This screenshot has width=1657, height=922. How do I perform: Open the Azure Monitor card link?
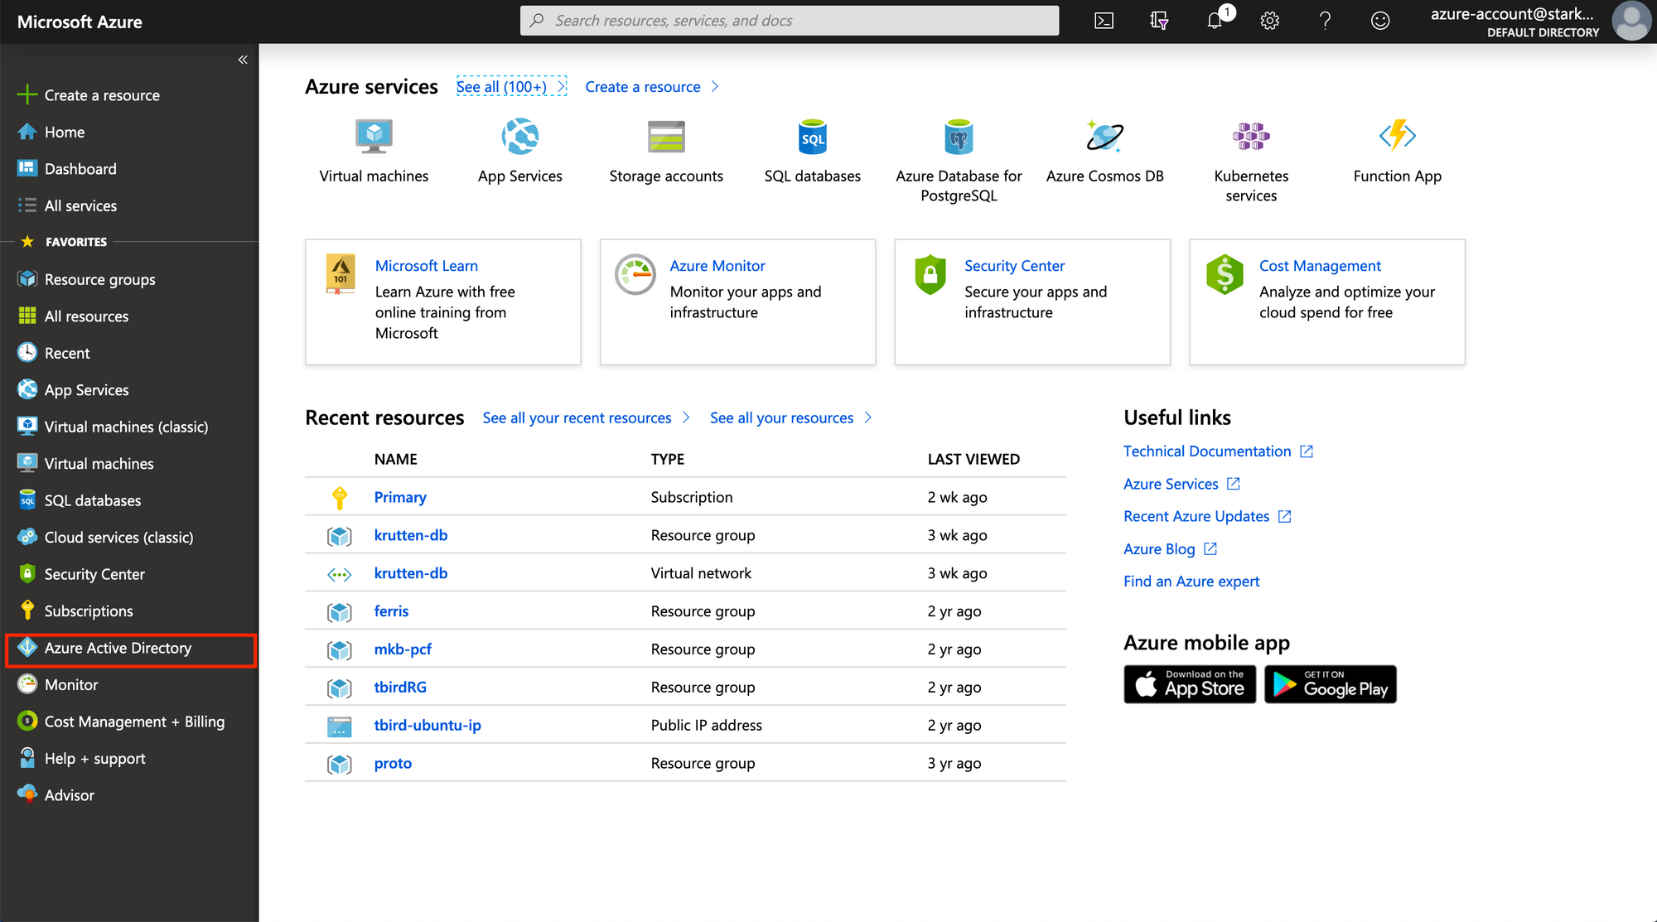coord(718,264)
